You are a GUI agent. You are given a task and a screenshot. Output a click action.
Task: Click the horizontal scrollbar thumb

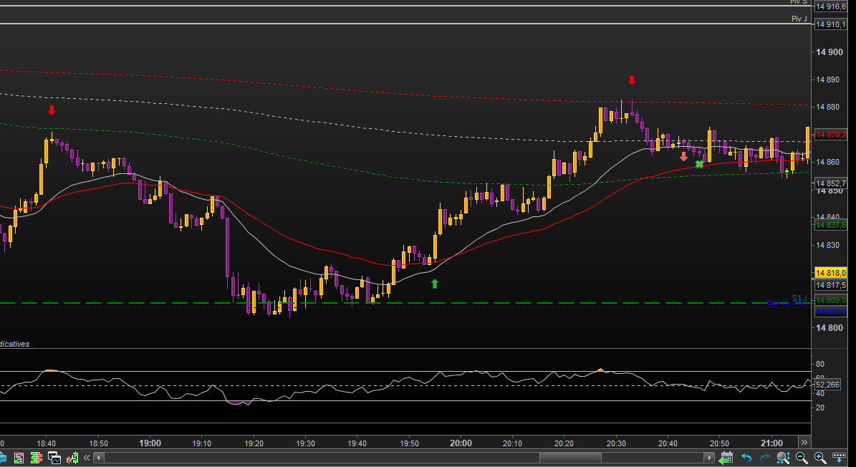[570, 458]
